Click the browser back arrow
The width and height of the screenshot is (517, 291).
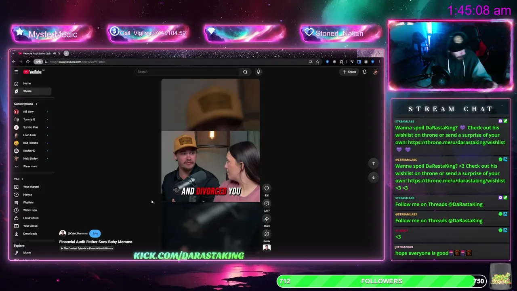click(x=14, y=62)
